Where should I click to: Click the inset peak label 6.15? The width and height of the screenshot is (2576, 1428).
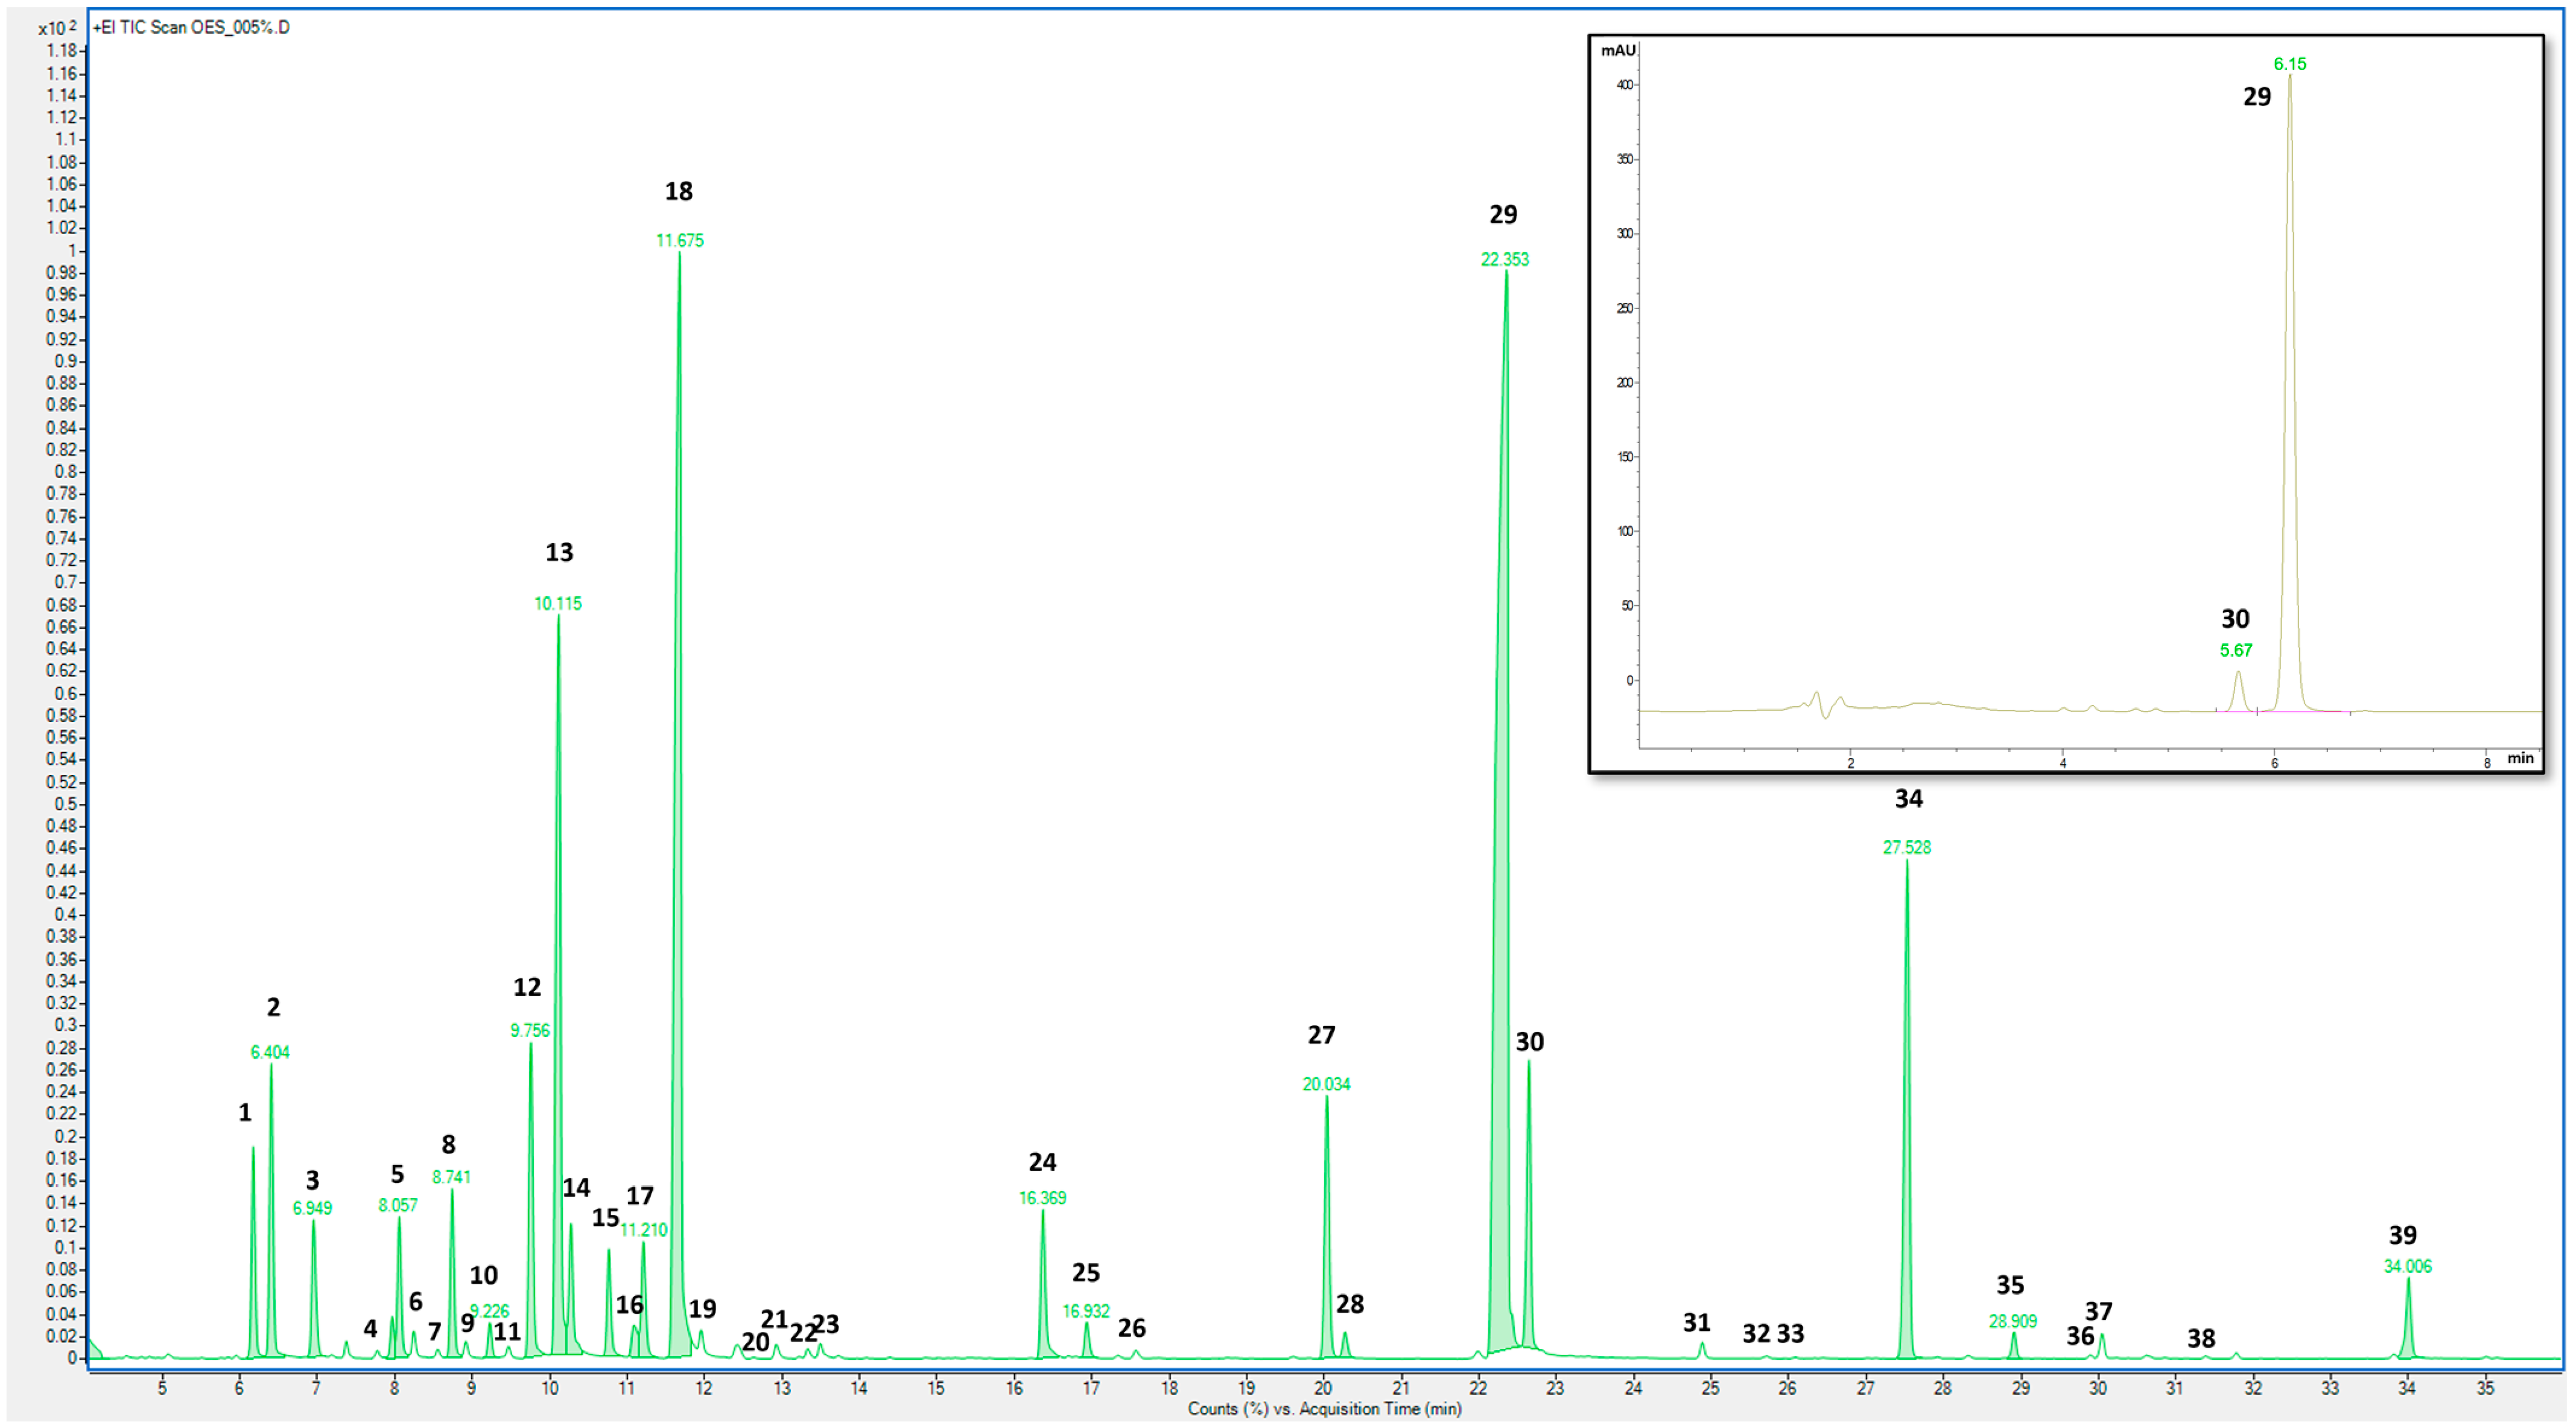point(2290,64)
